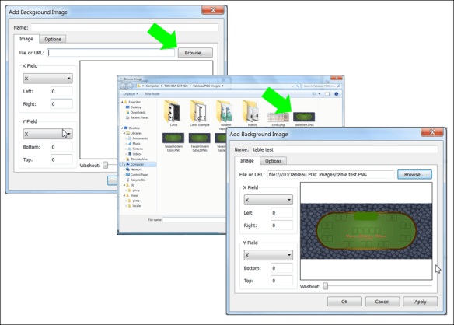The width and height of the screenshot is (454, 325).
Task: Open the Organize dropdown menu
Action: 131,94
